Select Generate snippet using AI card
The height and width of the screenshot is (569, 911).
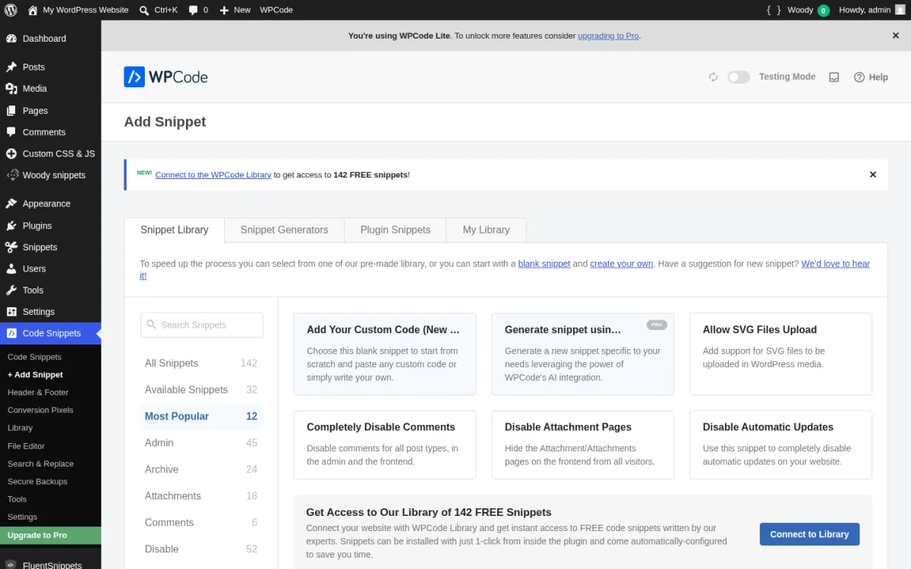pos(583,354)
